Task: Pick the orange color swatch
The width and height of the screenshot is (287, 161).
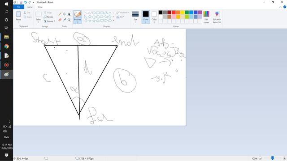Action: 178,13
